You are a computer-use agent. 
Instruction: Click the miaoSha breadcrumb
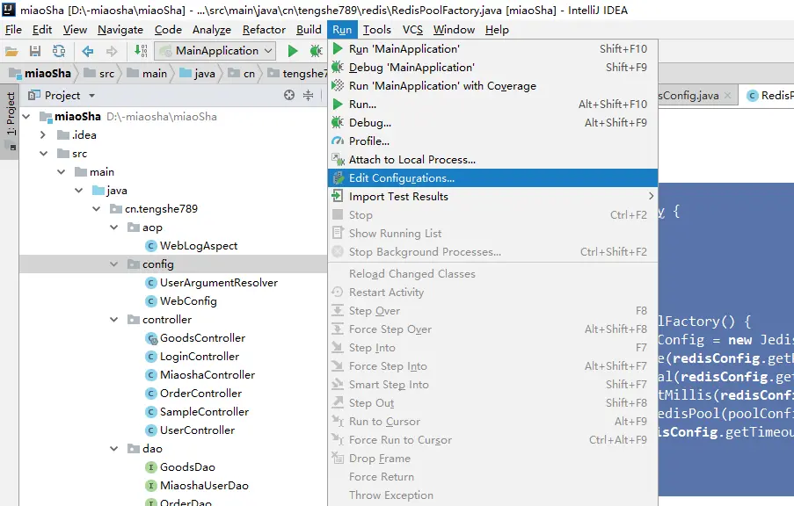click(x=40, y=74)
